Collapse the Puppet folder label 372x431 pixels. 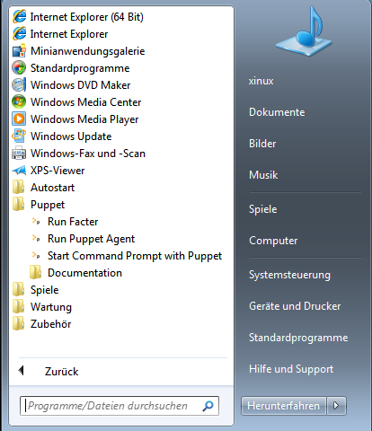(x=48, y=205)
